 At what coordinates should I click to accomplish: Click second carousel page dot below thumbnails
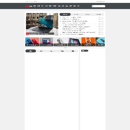coord(66,48)
